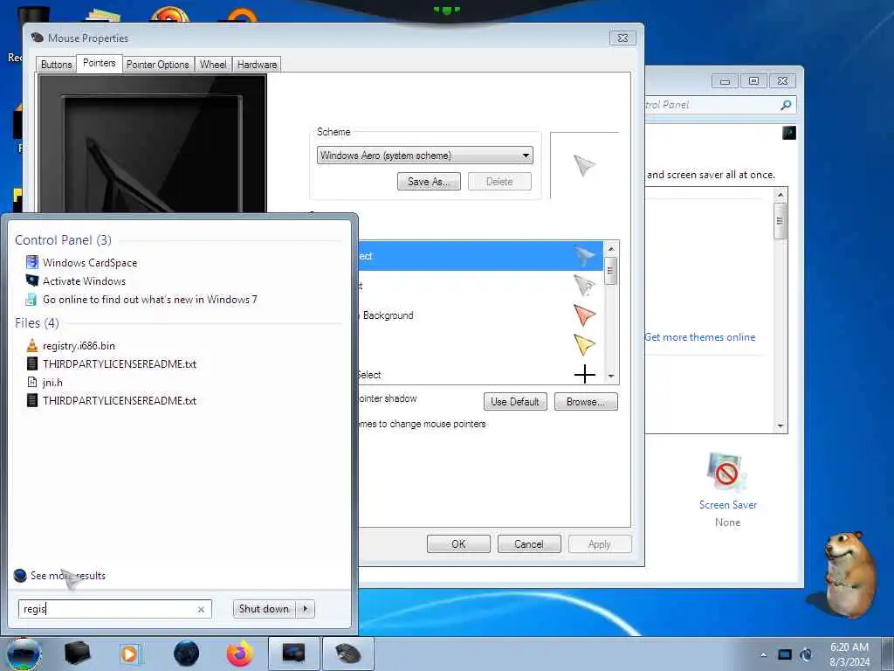Select the Pointers tab
The image size is (894, 671).
[100, 63]
